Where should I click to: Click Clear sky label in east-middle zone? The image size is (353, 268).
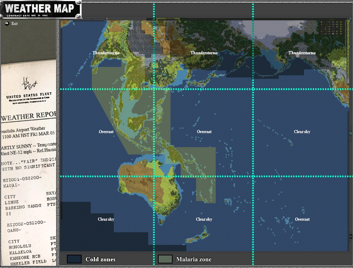point(302,131)
